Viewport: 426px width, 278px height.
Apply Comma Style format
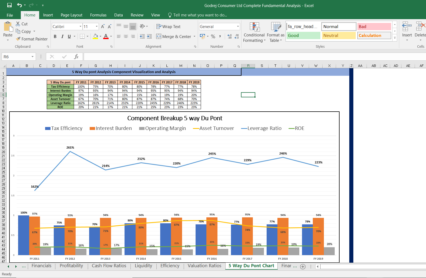point(220,36)
